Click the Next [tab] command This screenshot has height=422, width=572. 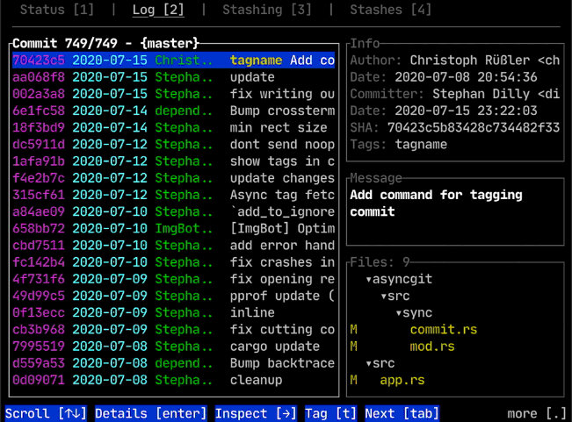pos(402,413)
